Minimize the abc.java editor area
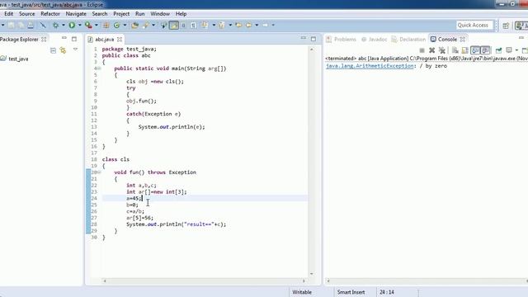Image resolution: width=528 pixels, height=297 pixels. click(304, 38)
